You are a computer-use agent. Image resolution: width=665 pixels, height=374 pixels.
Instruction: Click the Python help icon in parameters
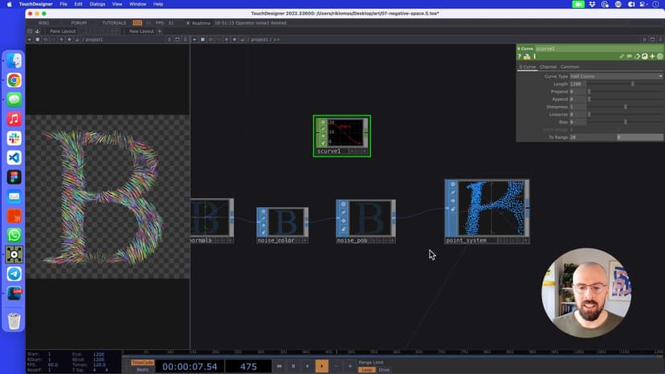coord(526,56)
